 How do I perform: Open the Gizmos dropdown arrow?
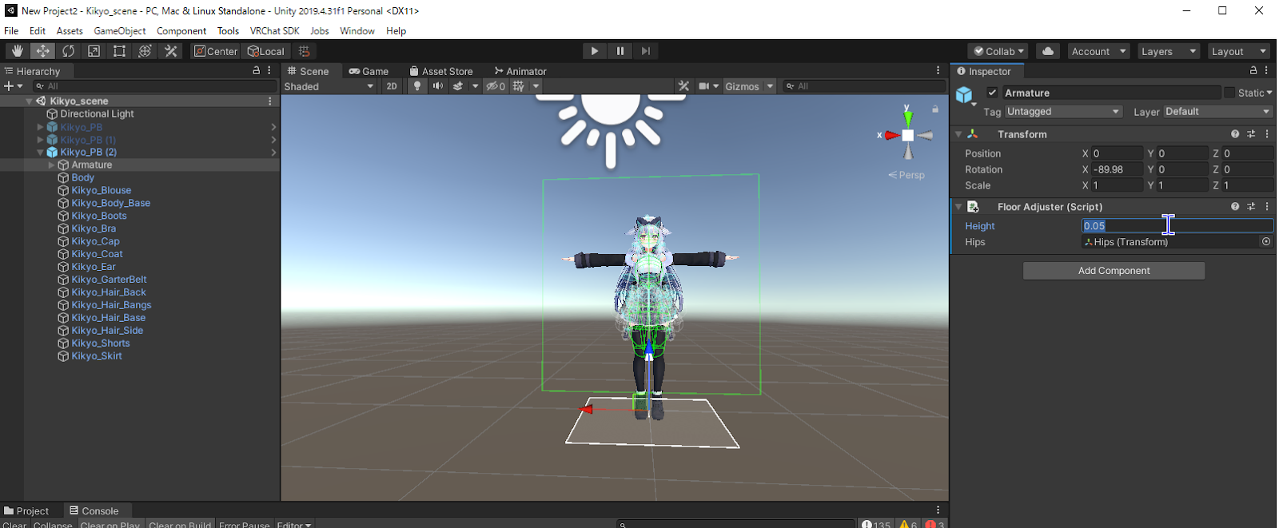[x=770, y=86]
